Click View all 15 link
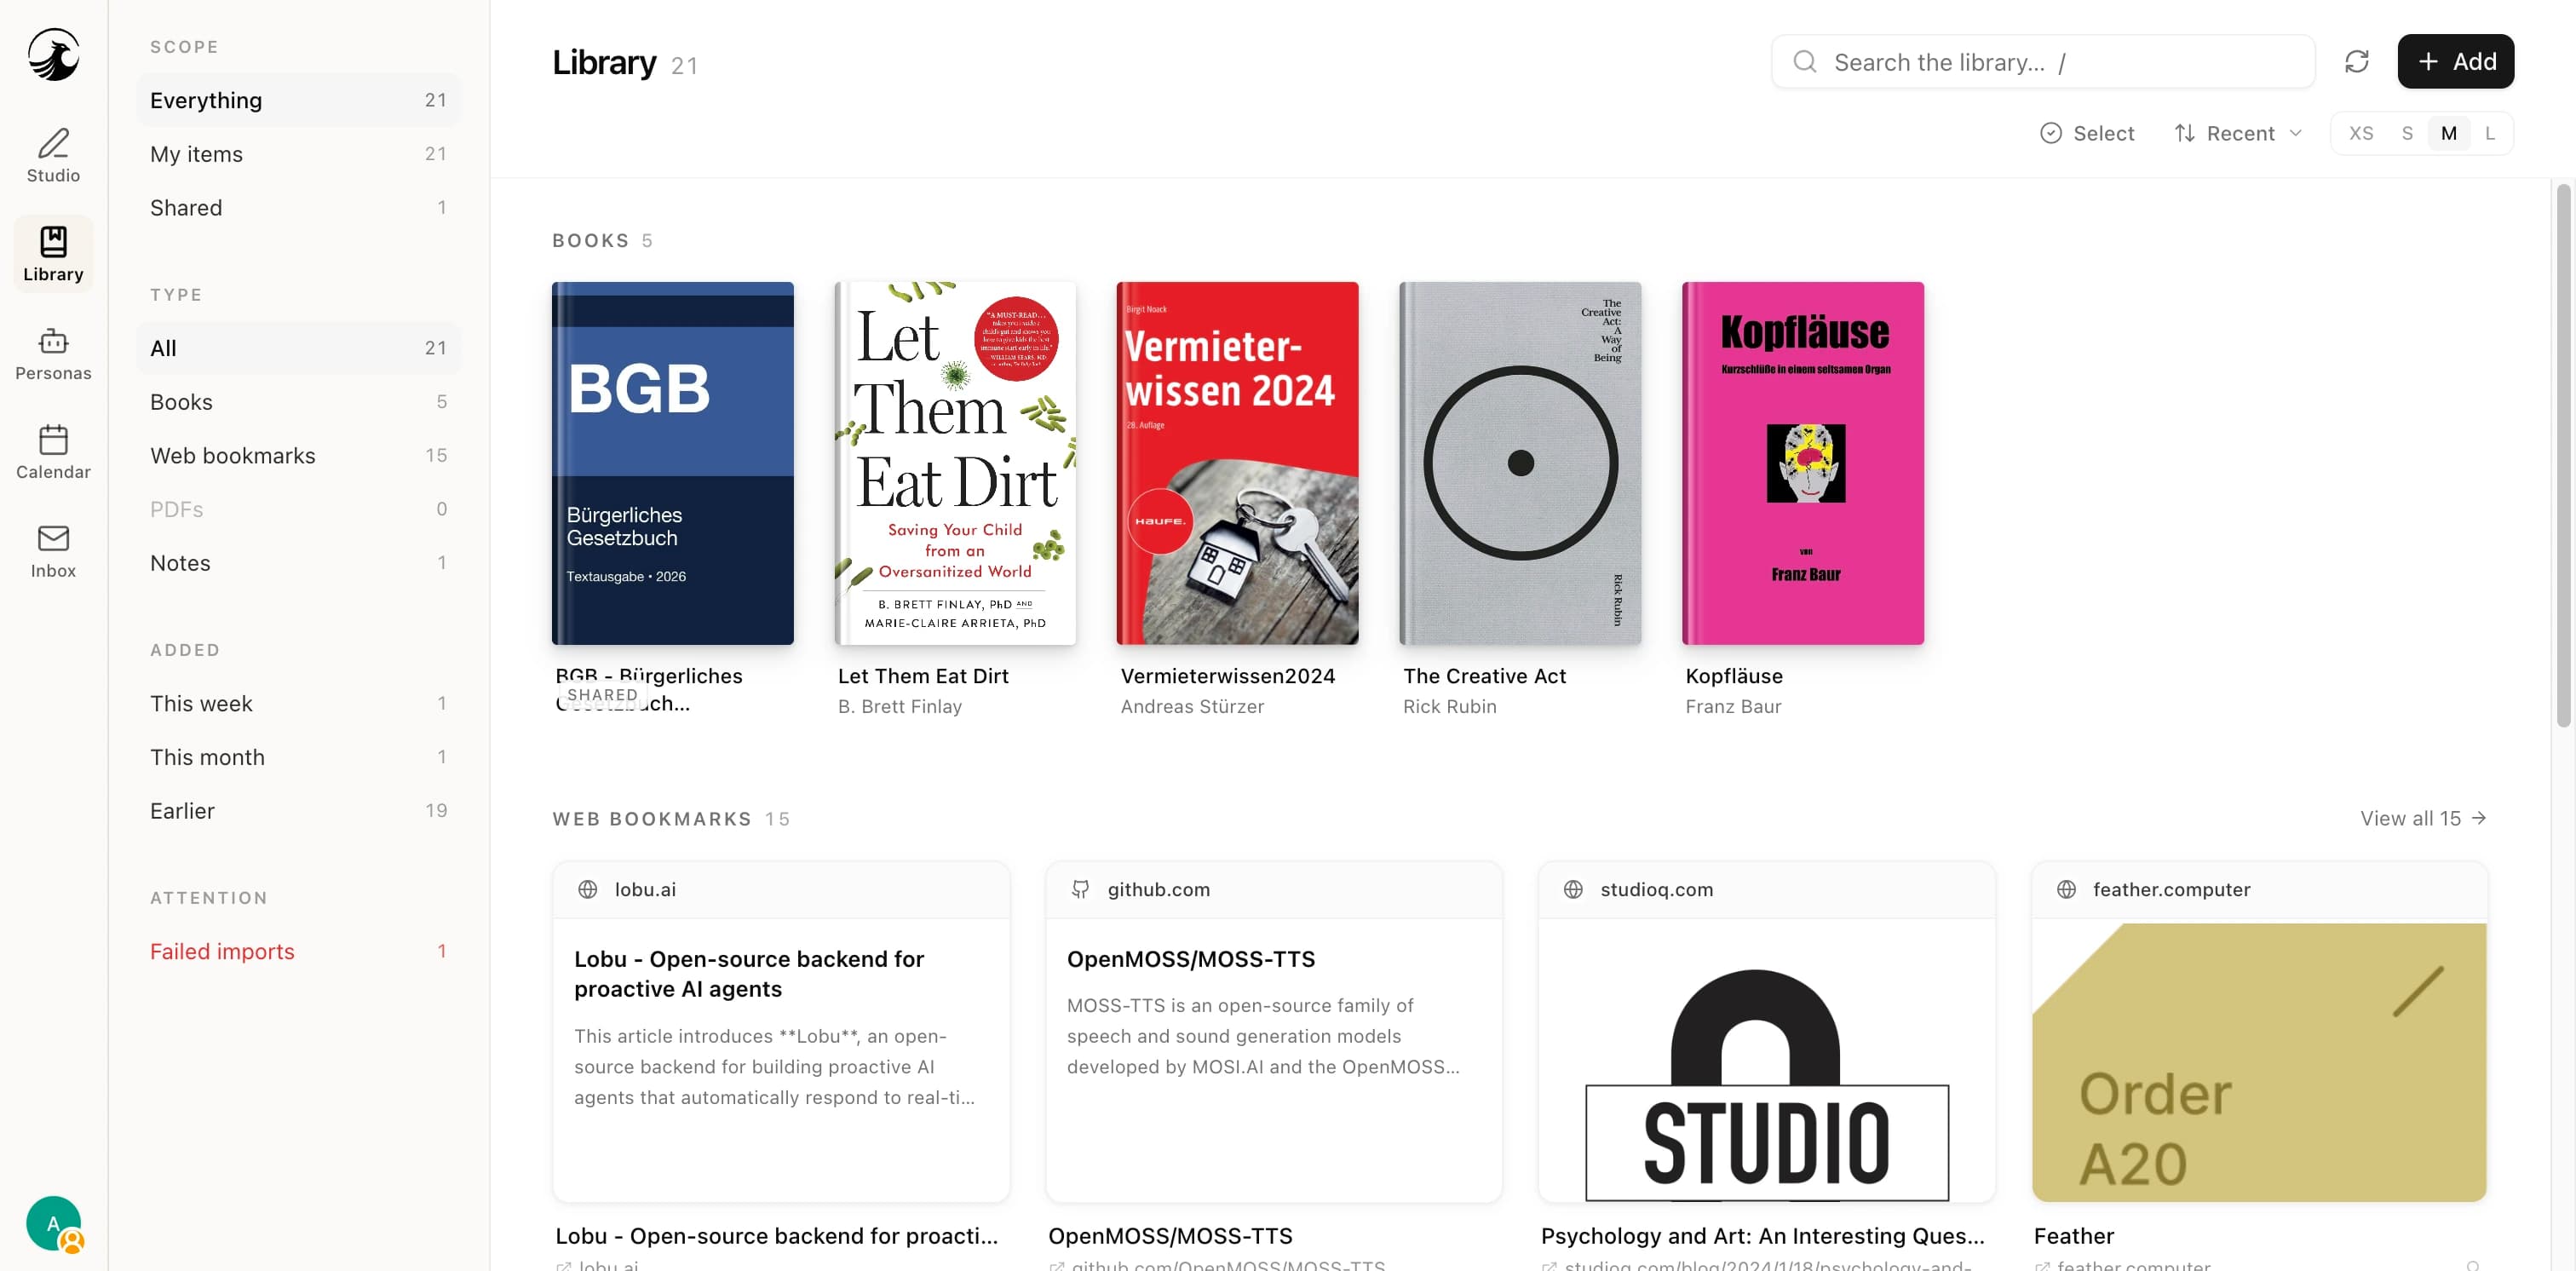The width and height of the screenshot is (2576, 1271). 2423,818
